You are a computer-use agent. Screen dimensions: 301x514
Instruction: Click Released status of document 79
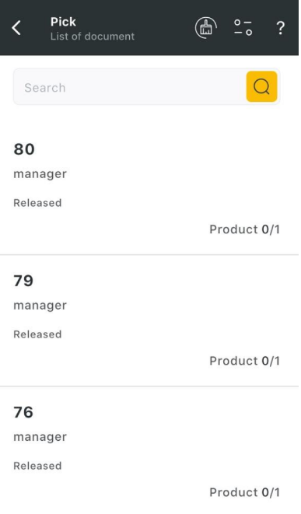click(x=37, y=334)
